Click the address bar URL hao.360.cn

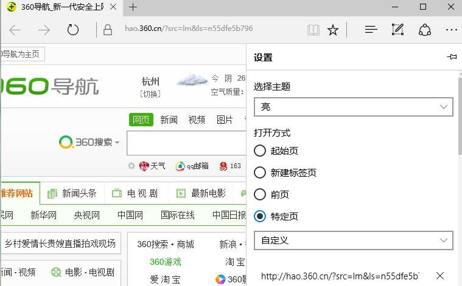[x=189, y=29]
